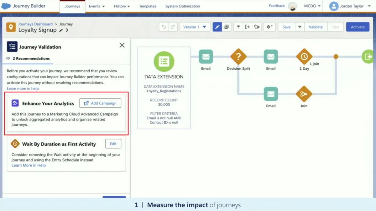376x211 pixels.
Task: Click the Enhance Your Analytics purple icon
Action: coord(15,103)
